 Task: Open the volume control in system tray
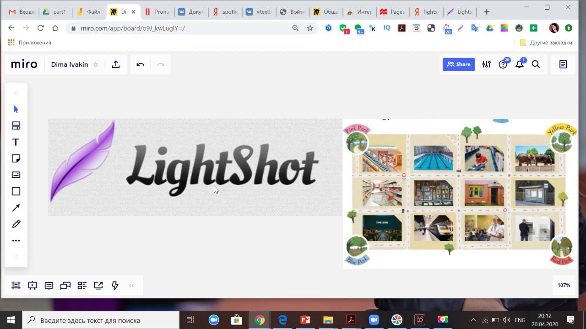[506, 320]
